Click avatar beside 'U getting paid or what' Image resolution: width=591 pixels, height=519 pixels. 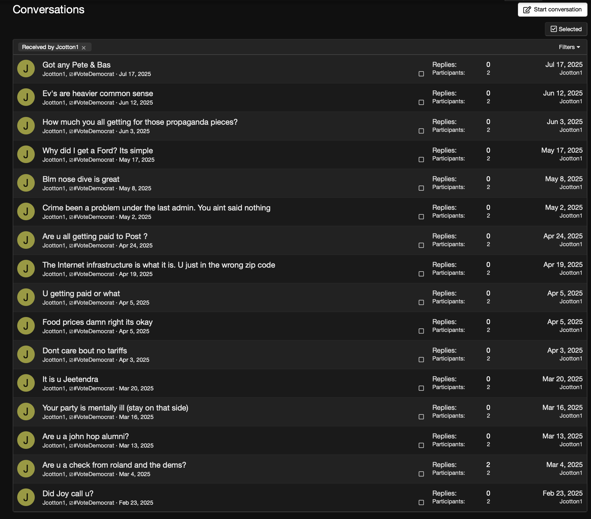[26, 297]
